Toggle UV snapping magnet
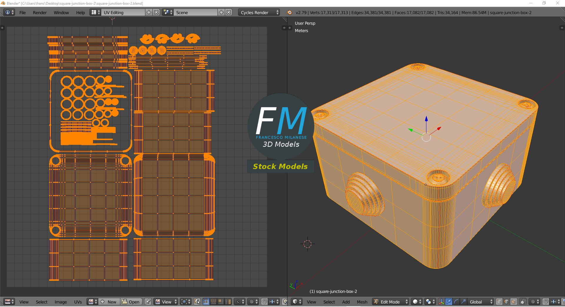Screen dimensions: 565x307 coord(264,302)
